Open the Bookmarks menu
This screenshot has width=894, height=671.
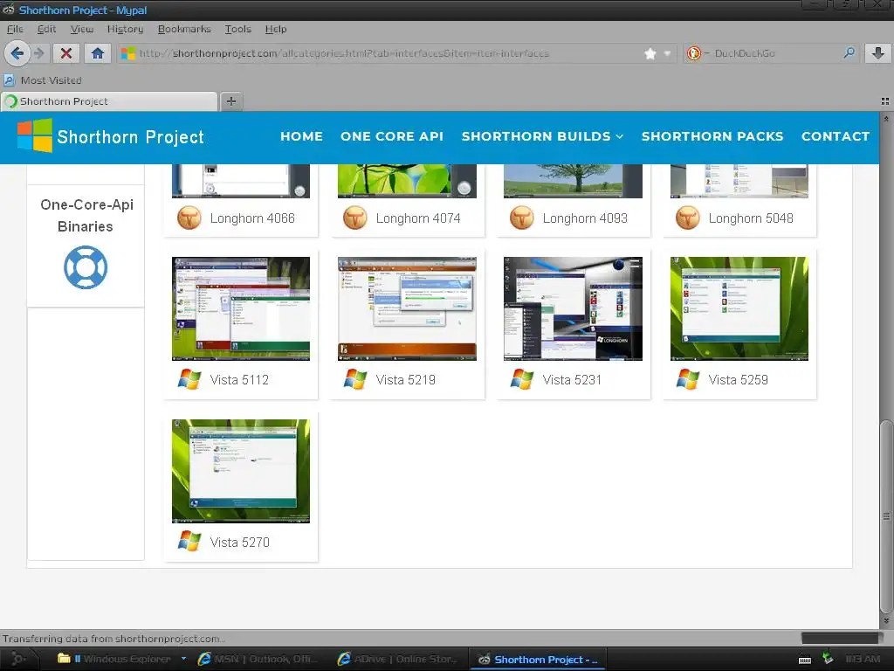[184, 29]
